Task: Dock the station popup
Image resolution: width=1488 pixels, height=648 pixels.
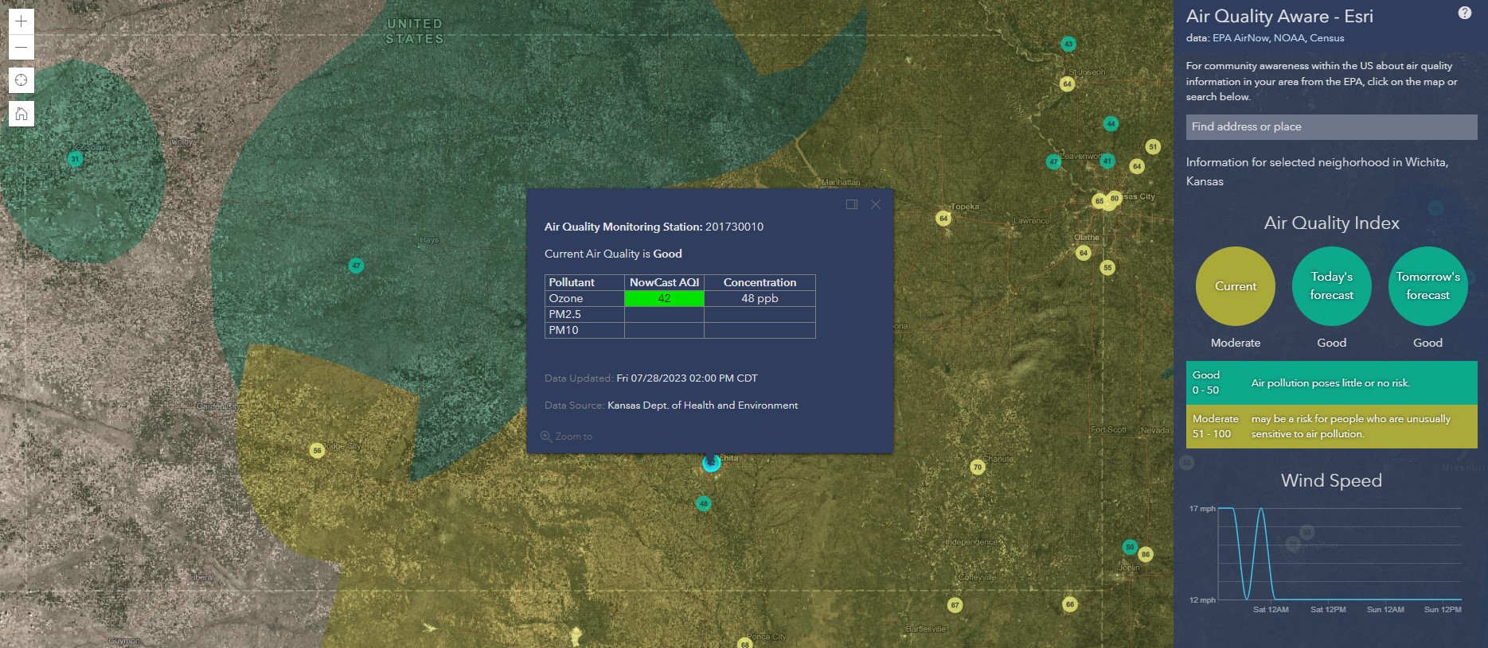Action: click(852, 204)
